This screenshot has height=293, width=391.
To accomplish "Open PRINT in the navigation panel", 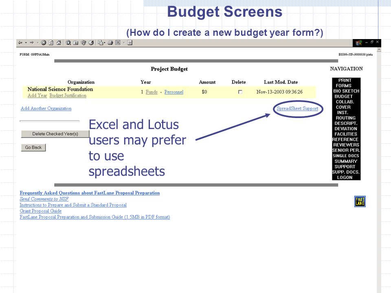I will click(x=345, y=80).
